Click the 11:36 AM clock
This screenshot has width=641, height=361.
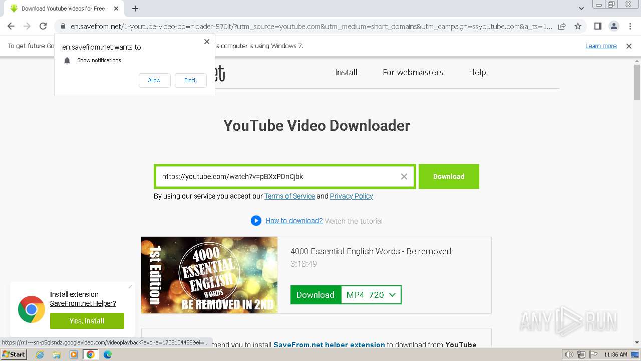pyautogui.click(x=615, y=354)
